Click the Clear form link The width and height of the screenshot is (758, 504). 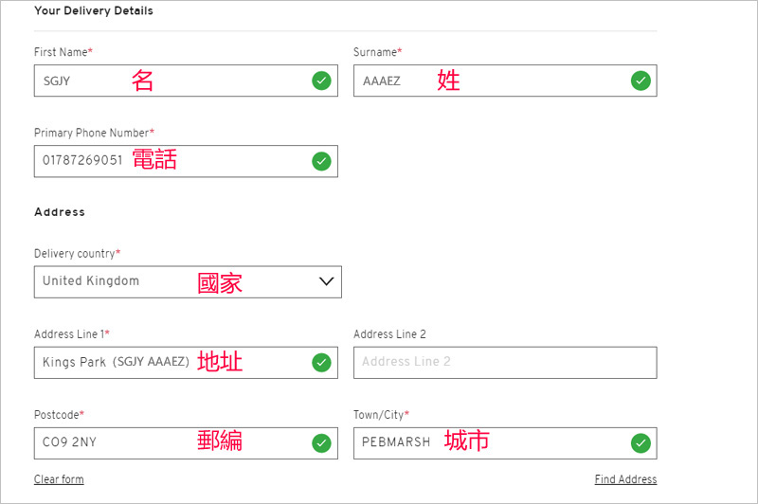(59, 479)
